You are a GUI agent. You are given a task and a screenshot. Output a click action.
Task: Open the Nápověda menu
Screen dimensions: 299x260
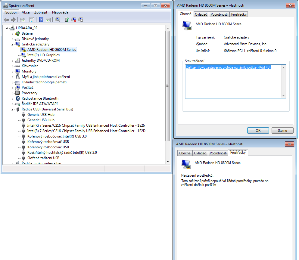(x=60, y=12)
